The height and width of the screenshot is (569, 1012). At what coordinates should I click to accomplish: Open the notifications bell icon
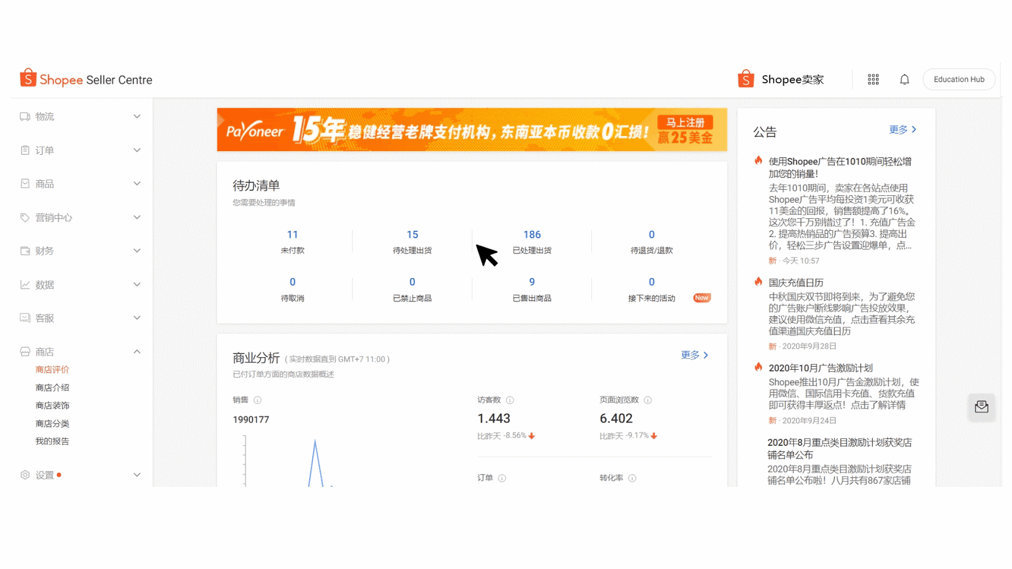pyautogui.click(x=904, y=80)
